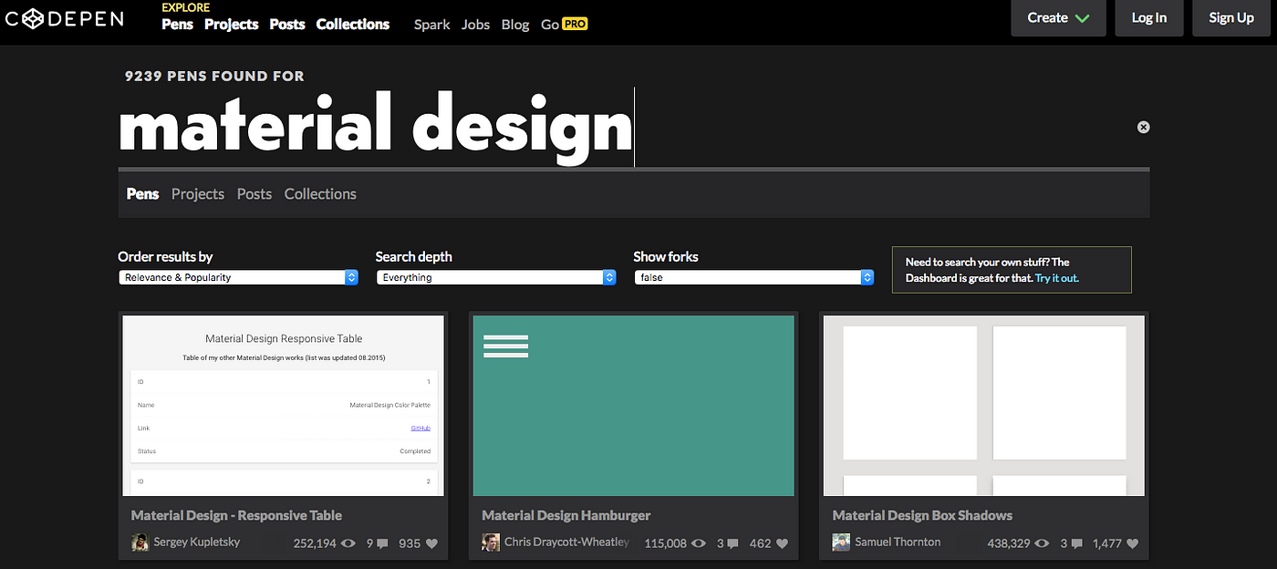Click the Log In button
The width and height of the screenshot is (1277, 569).
[x=1149, y=18]
